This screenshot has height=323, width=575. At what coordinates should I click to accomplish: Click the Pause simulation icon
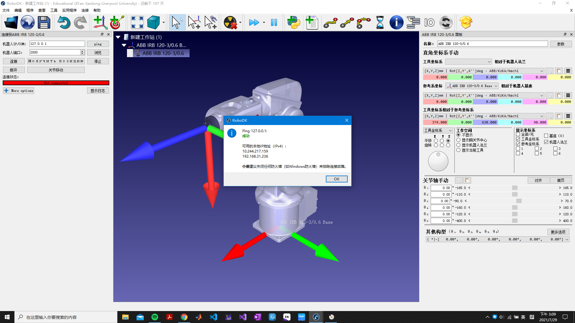pyautogui.click(x=274, y=22)
